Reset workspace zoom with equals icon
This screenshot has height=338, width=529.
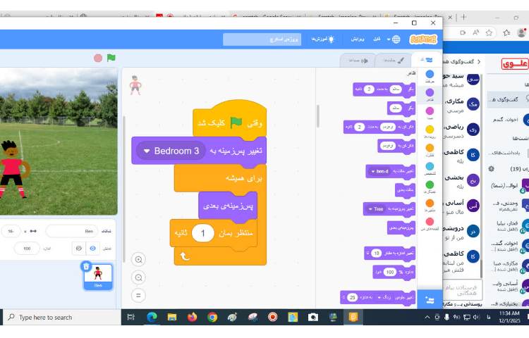point(138,295)
